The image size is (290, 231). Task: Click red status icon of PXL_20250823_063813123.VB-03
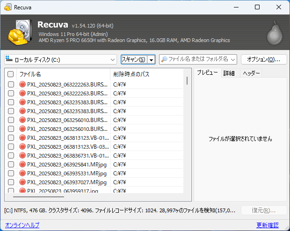(x=22, y=146)
